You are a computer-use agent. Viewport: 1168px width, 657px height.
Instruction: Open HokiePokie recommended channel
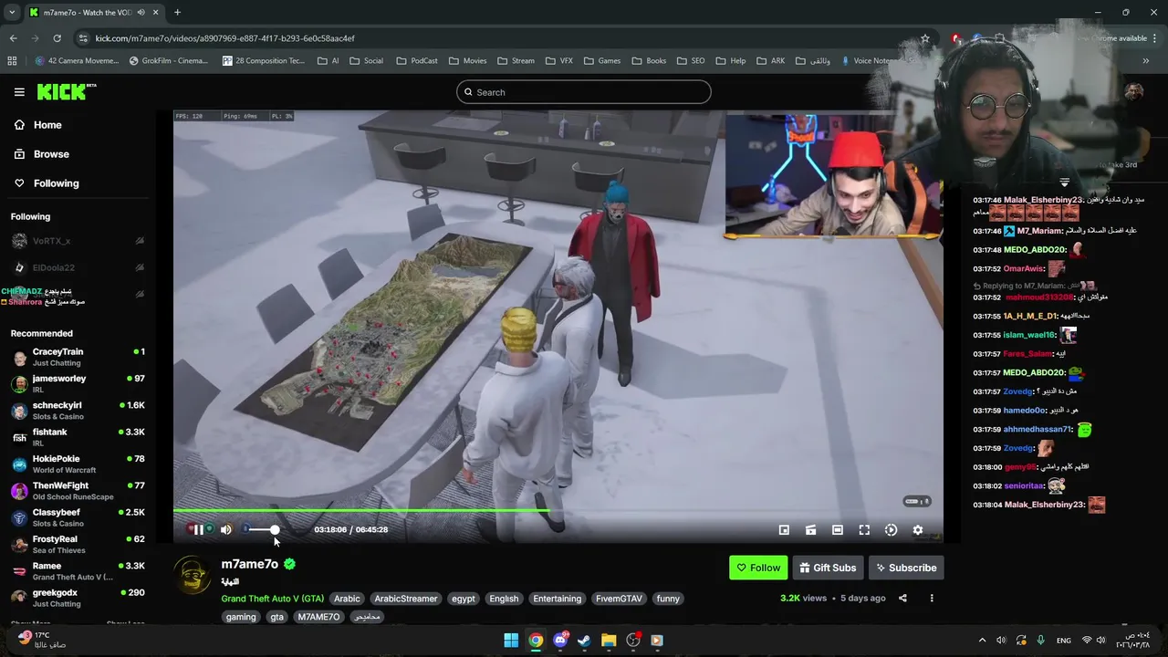click(78, 464)
